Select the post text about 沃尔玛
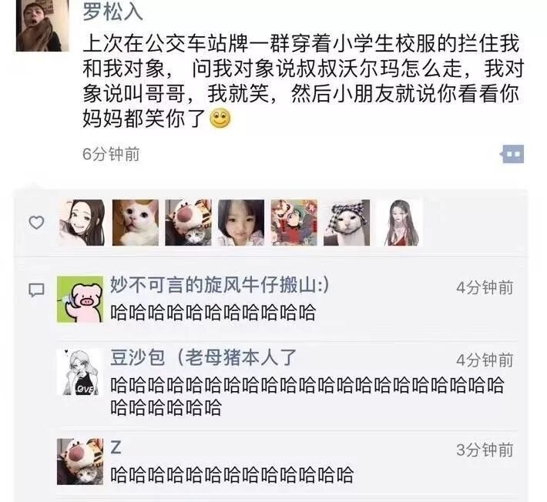This screenshot has width=547, height=502. [x=304, y=81]
